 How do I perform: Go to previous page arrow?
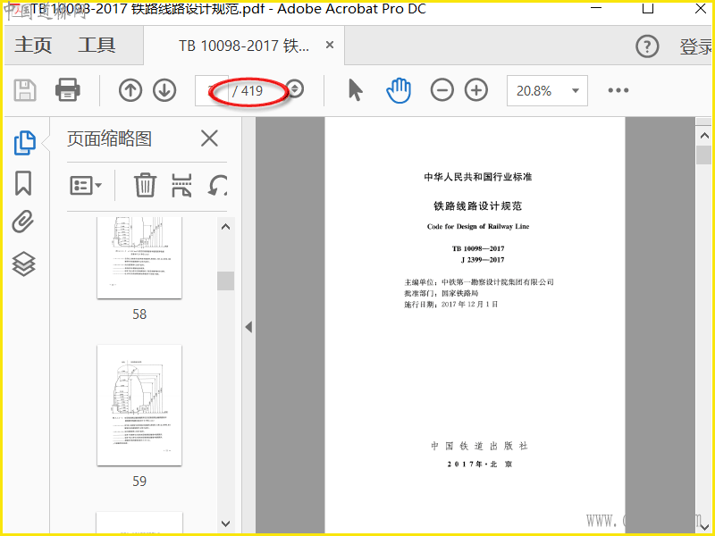130,90
